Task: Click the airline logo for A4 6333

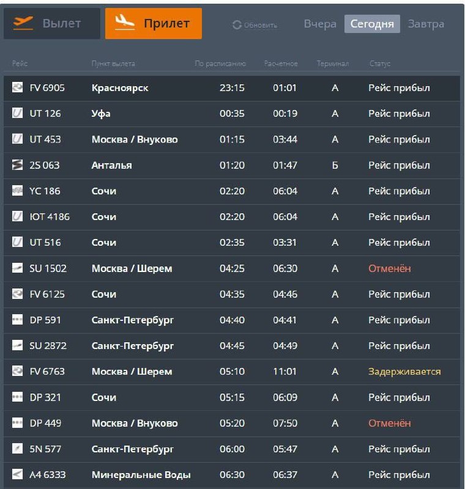Action: pos(17,474)
